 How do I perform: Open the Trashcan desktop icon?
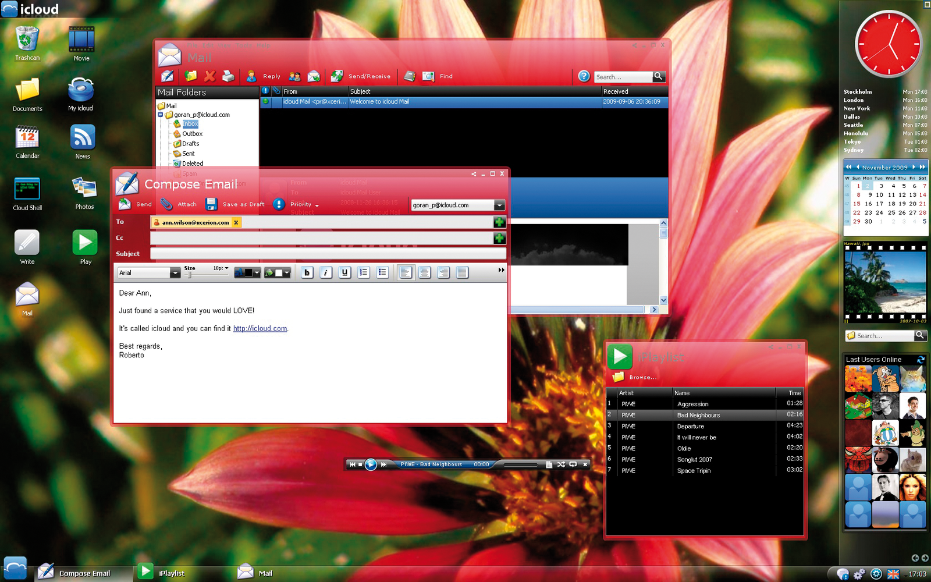27,44
